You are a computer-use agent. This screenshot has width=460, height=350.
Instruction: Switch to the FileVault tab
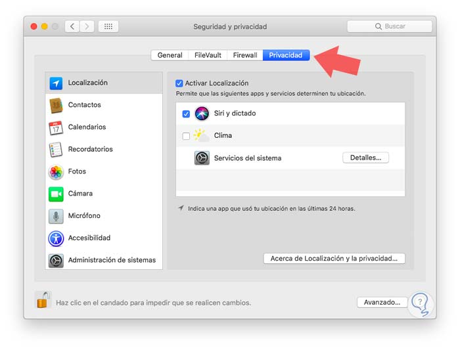[x=208, y=55]
